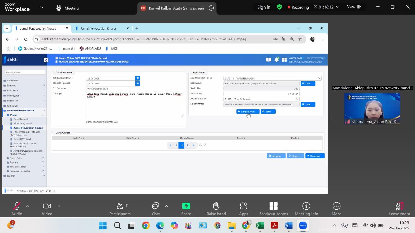Click the Simpan Akun button
The width and height of the screenshot is (415, 233).
pos(248,112)
